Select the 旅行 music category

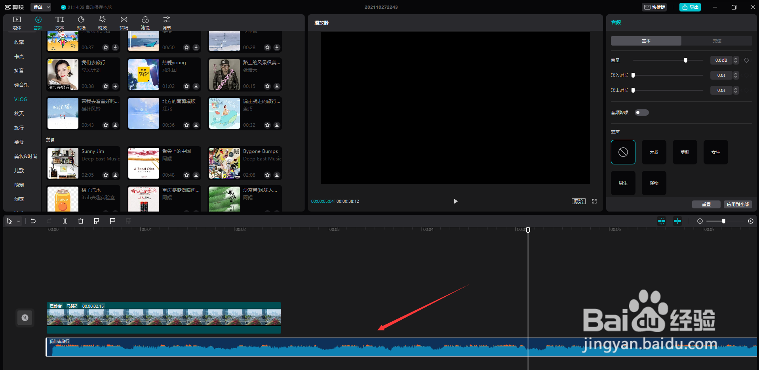(19, 128)
